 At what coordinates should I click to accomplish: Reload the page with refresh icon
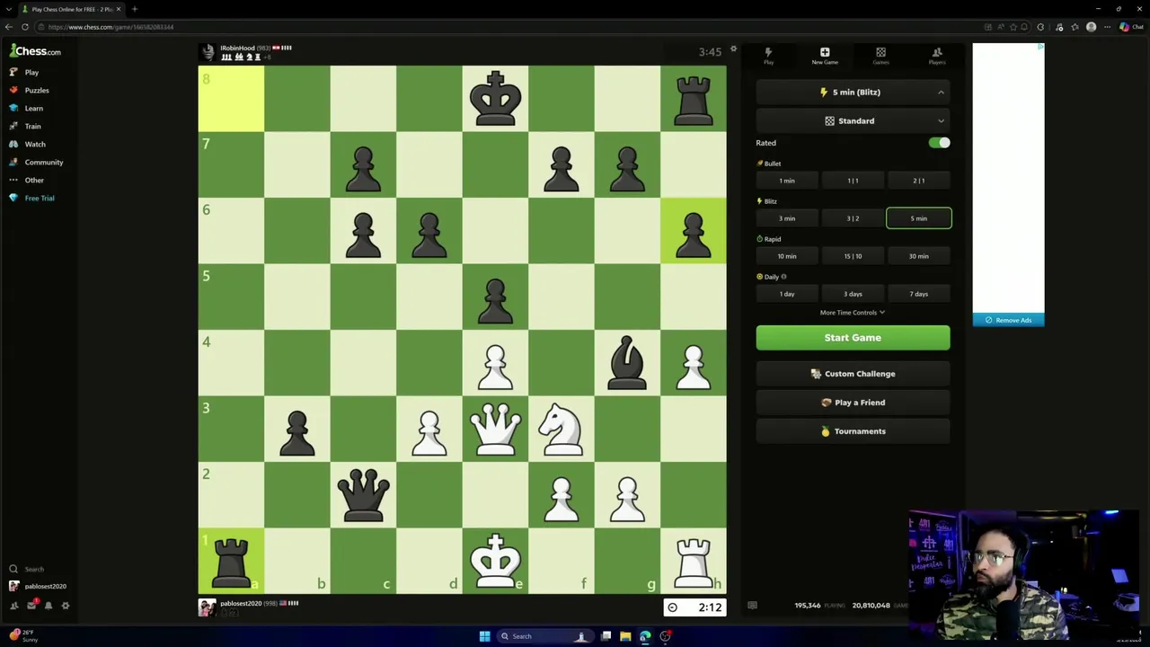pyautogui.click(x=25, y=27)
